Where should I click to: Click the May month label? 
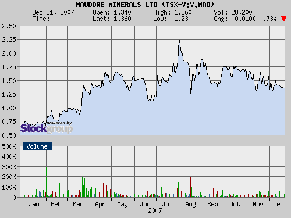122,204
